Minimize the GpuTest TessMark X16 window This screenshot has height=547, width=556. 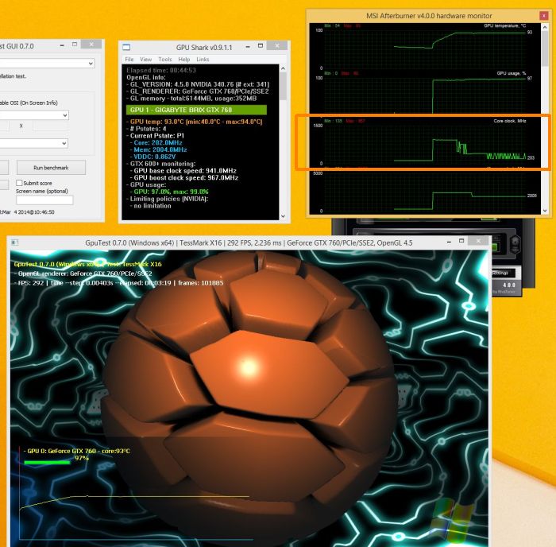(449, 242)
